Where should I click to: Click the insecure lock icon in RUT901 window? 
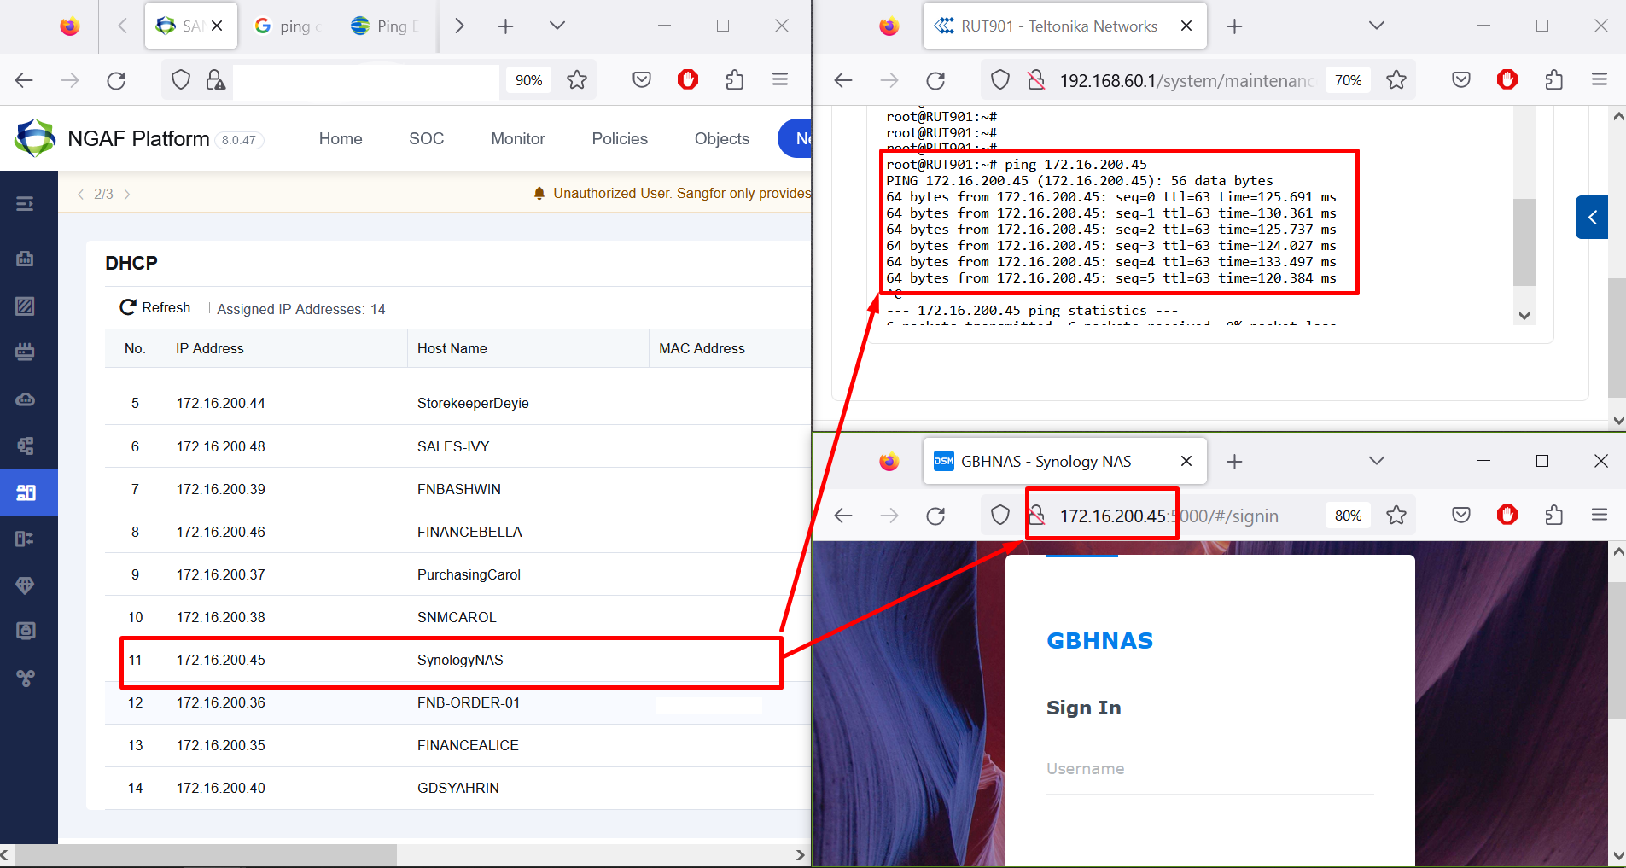tap(1035, 80)
